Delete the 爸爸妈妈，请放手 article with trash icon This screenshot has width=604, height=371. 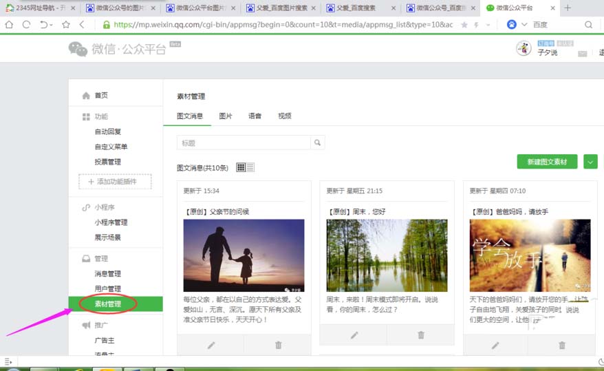click(562, 345)
